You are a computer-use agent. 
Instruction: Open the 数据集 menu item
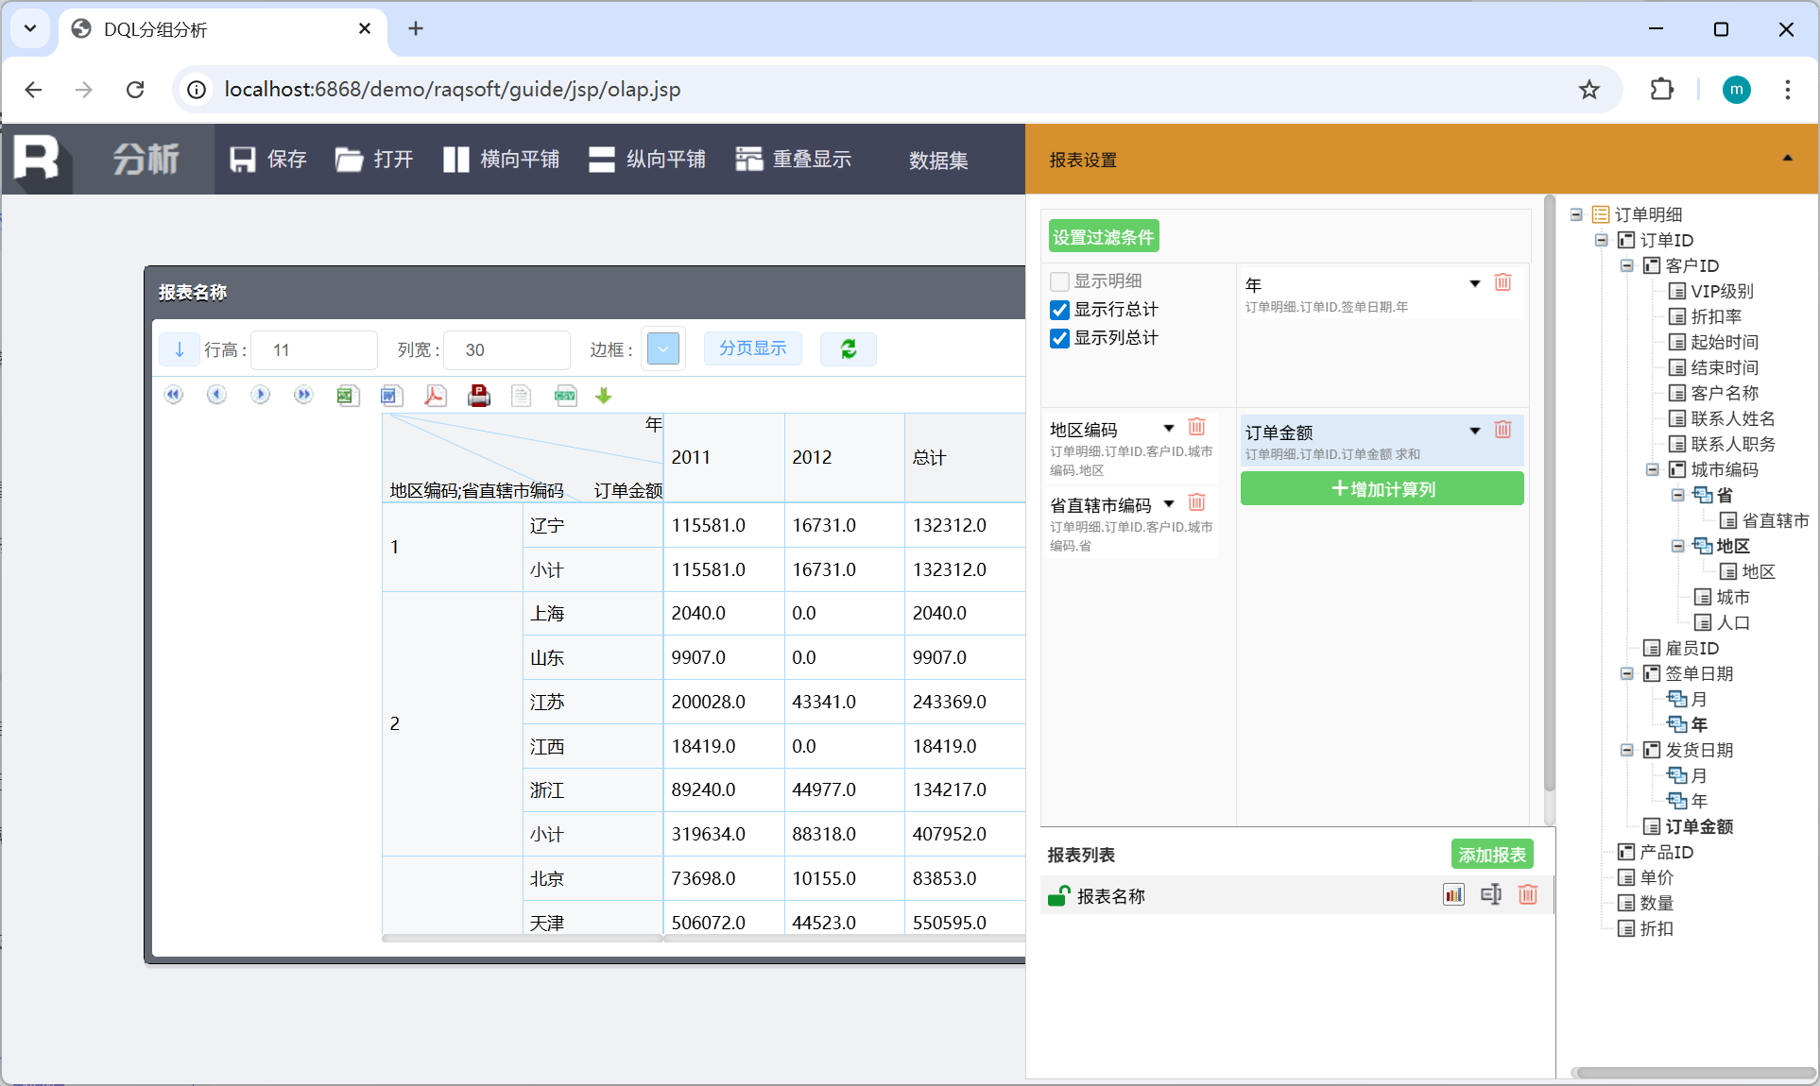point(937,161)
